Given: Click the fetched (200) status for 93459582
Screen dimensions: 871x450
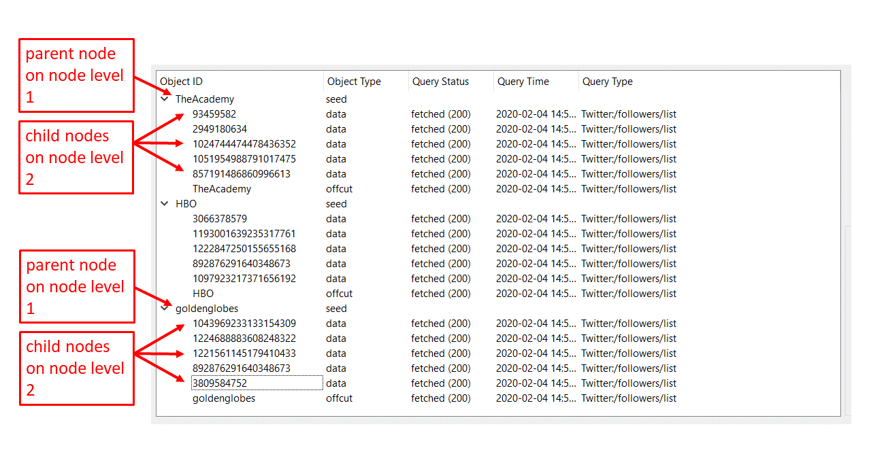Looking at the screenshot, I should (441, 114).
